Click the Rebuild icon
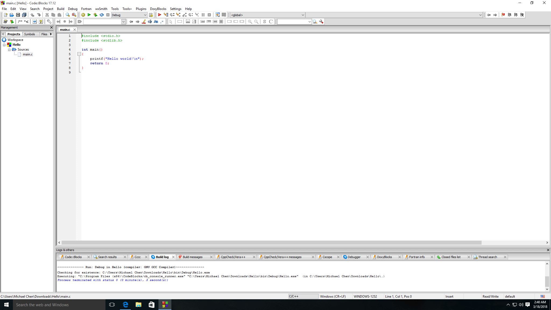Screen dimensions: 551x310 (x=102, y=15)
